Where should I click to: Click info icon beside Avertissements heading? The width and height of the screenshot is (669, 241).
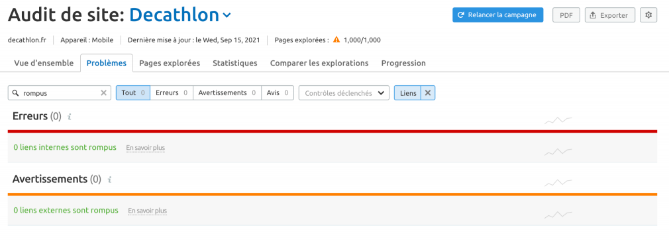coord(109,180)
